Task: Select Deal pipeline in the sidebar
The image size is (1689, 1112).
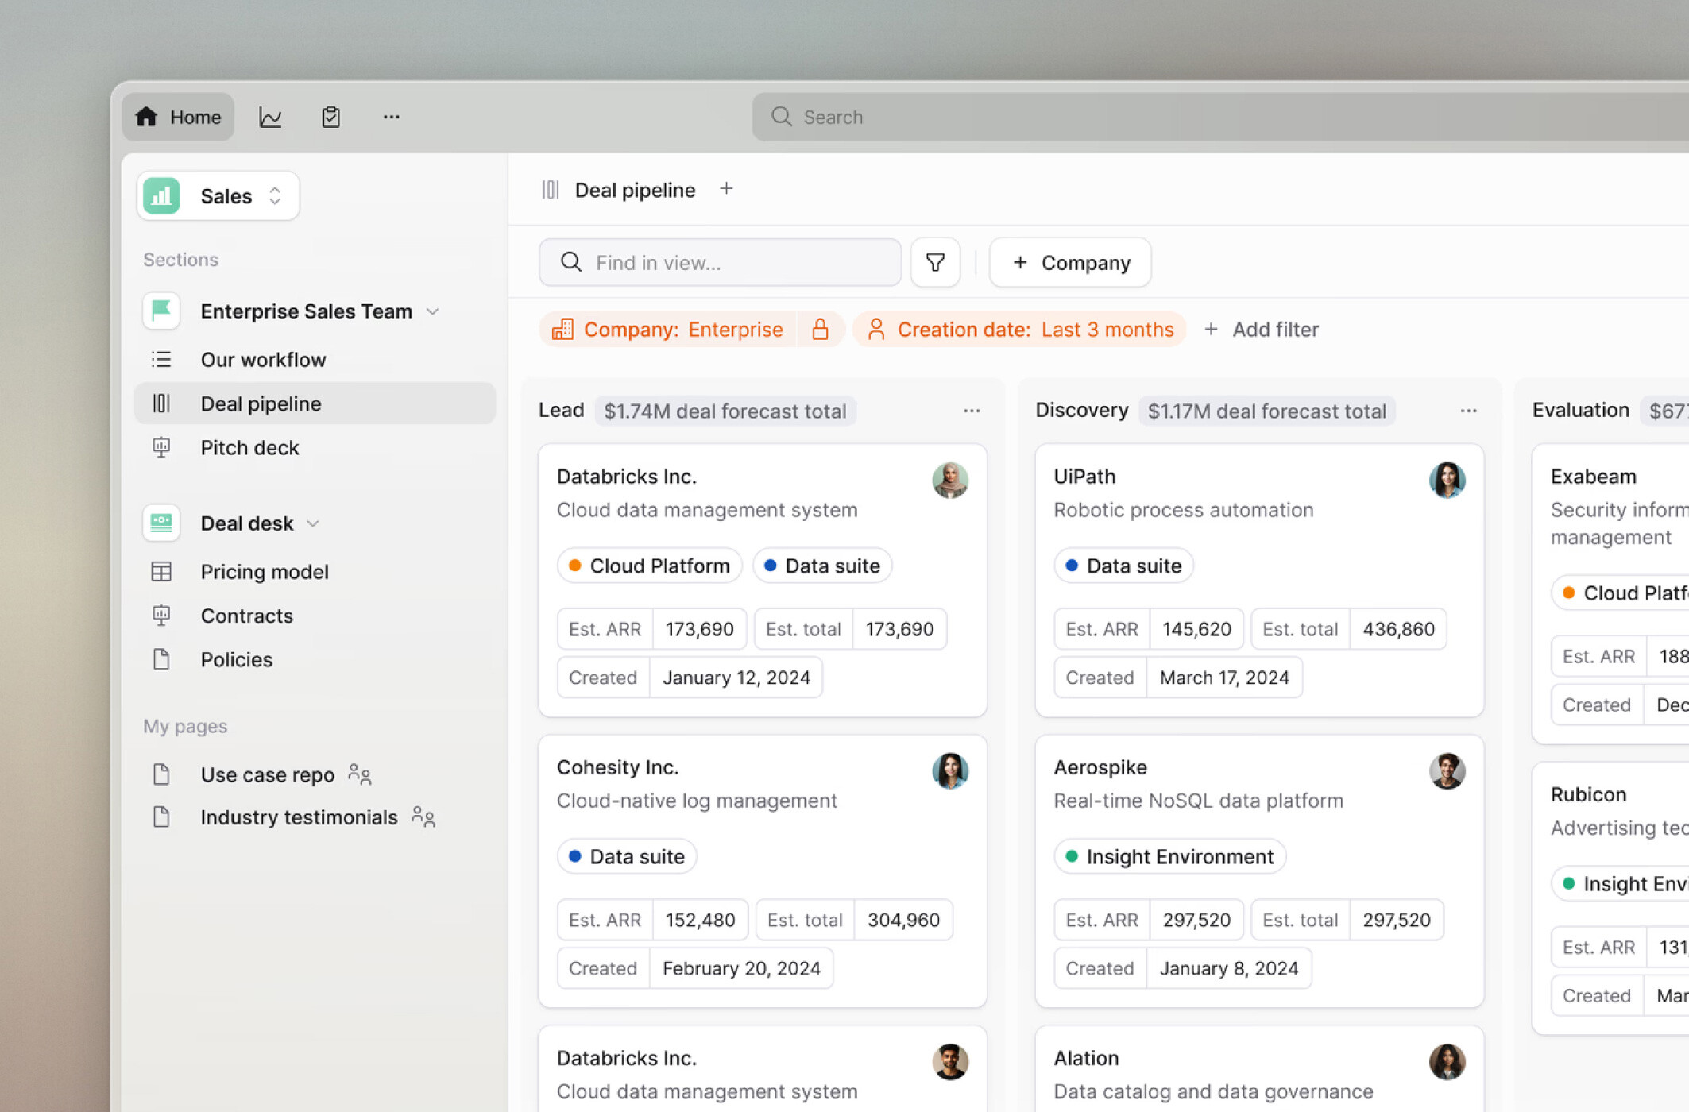Action: 315,403
